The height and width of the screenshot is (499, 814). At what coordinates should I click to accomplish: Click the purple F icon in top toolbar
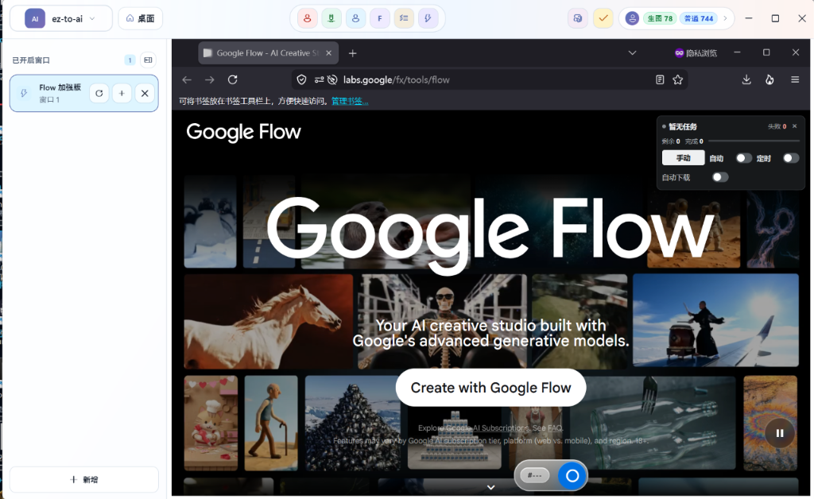[x=379, y=19]
